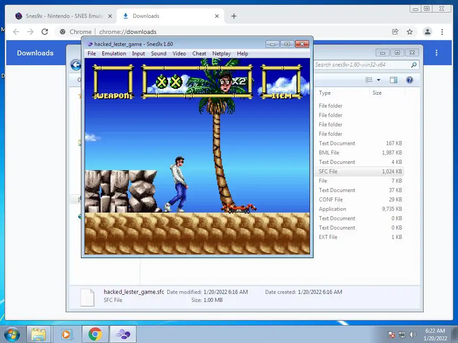Click the Date created value in details pane
Image resolution: width=458 pixels, height=343 pixels.
[x=320, y=292]
